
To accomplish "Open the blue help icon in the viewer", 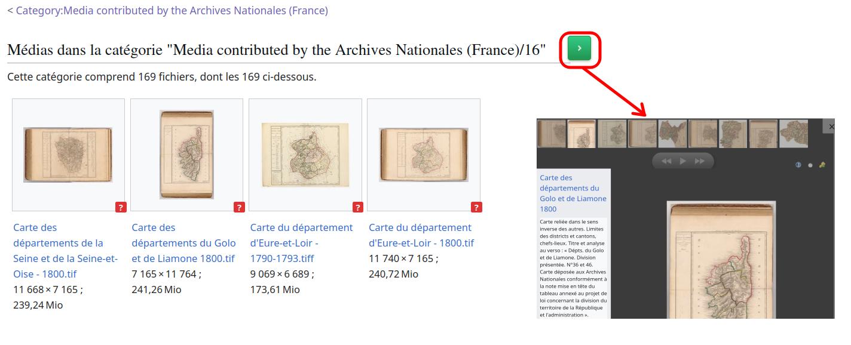I will (798, 165).
